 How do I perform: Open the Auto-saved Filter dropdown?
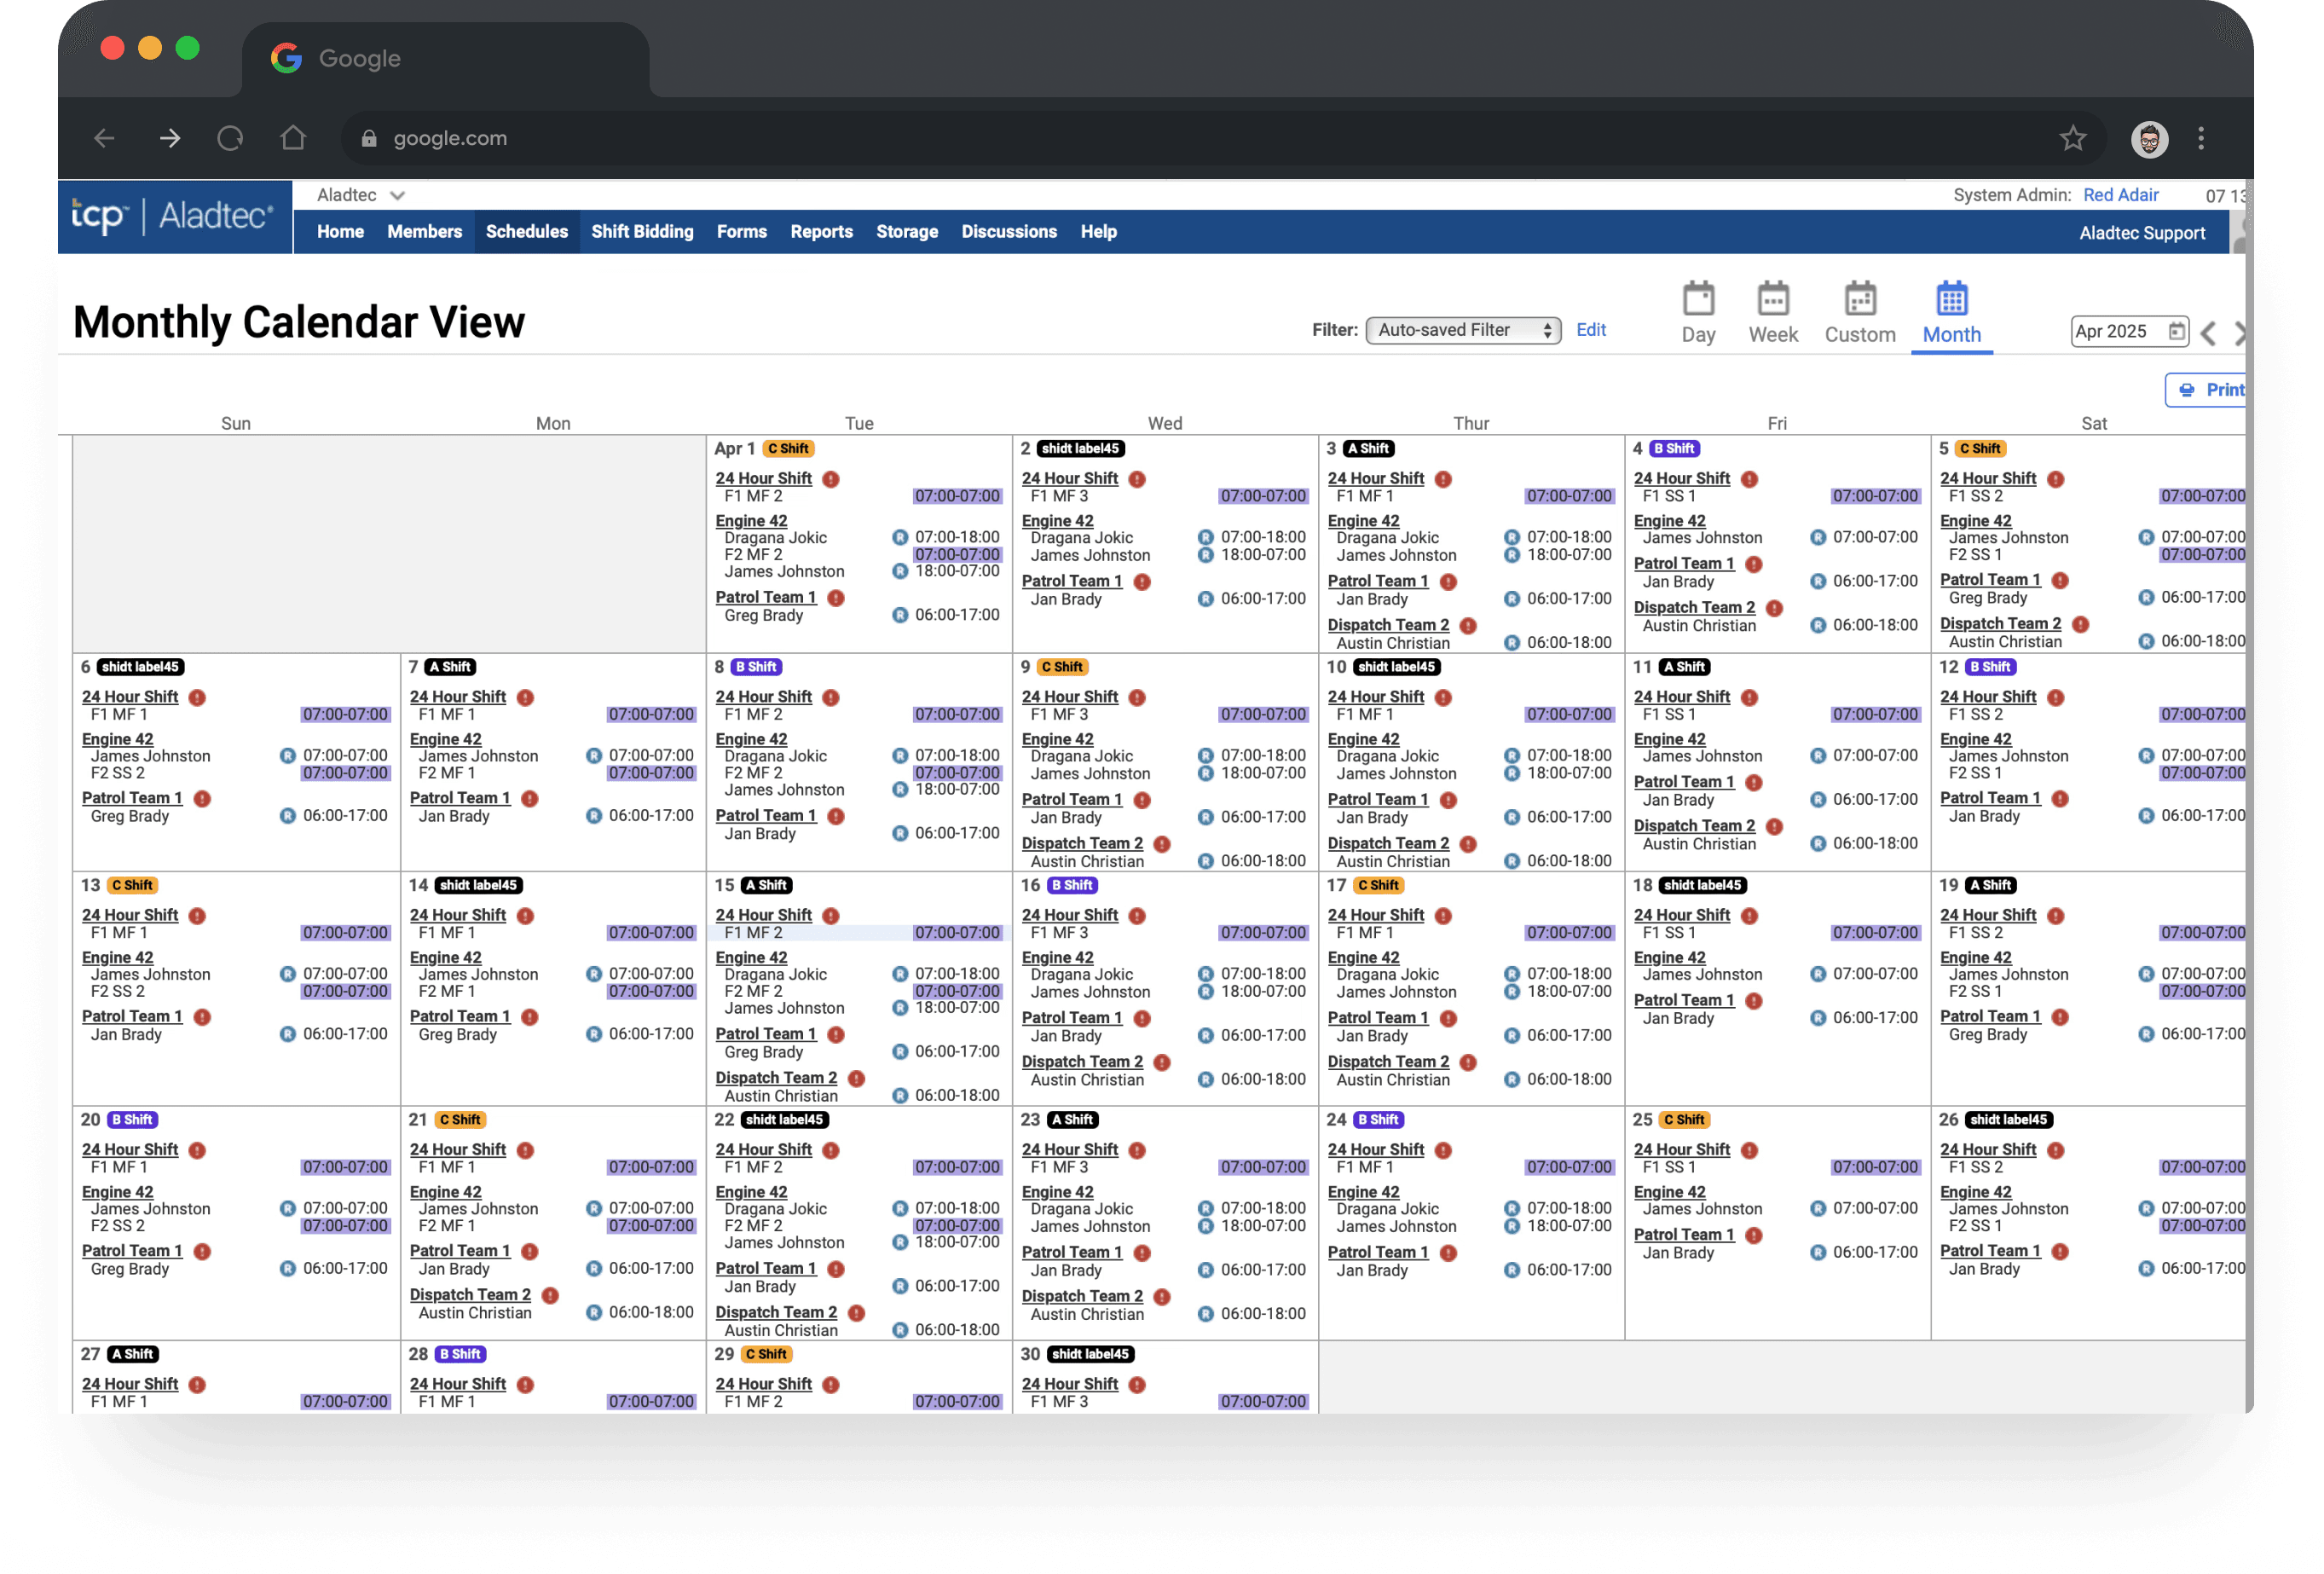[x=1462, y=330]
